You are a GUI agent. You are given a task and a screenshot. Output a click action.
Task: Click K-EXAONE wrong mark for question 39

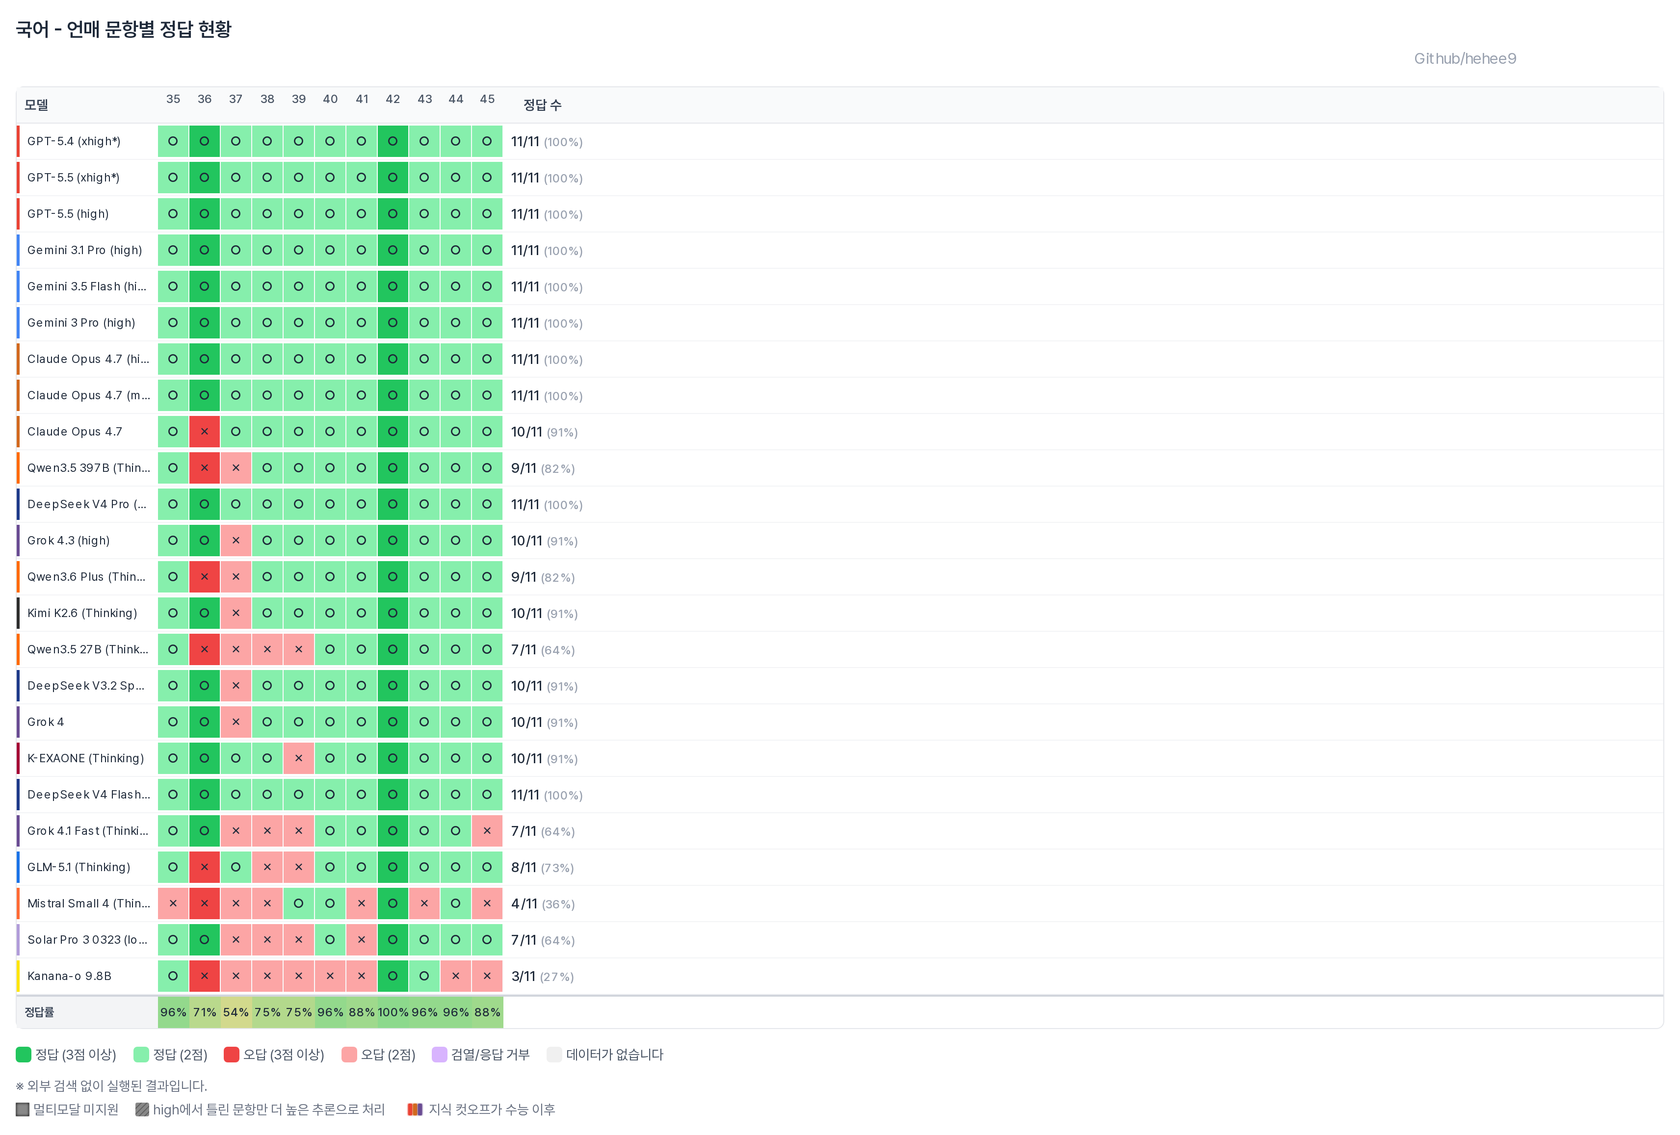[298, 758]
